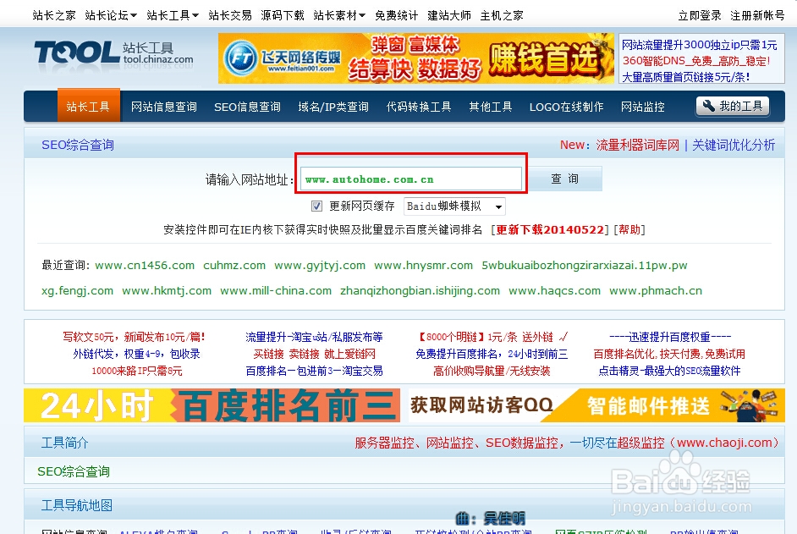Screen dimensions: 797x534
Task: Click 立即登录 link
Action: point(700,16)
